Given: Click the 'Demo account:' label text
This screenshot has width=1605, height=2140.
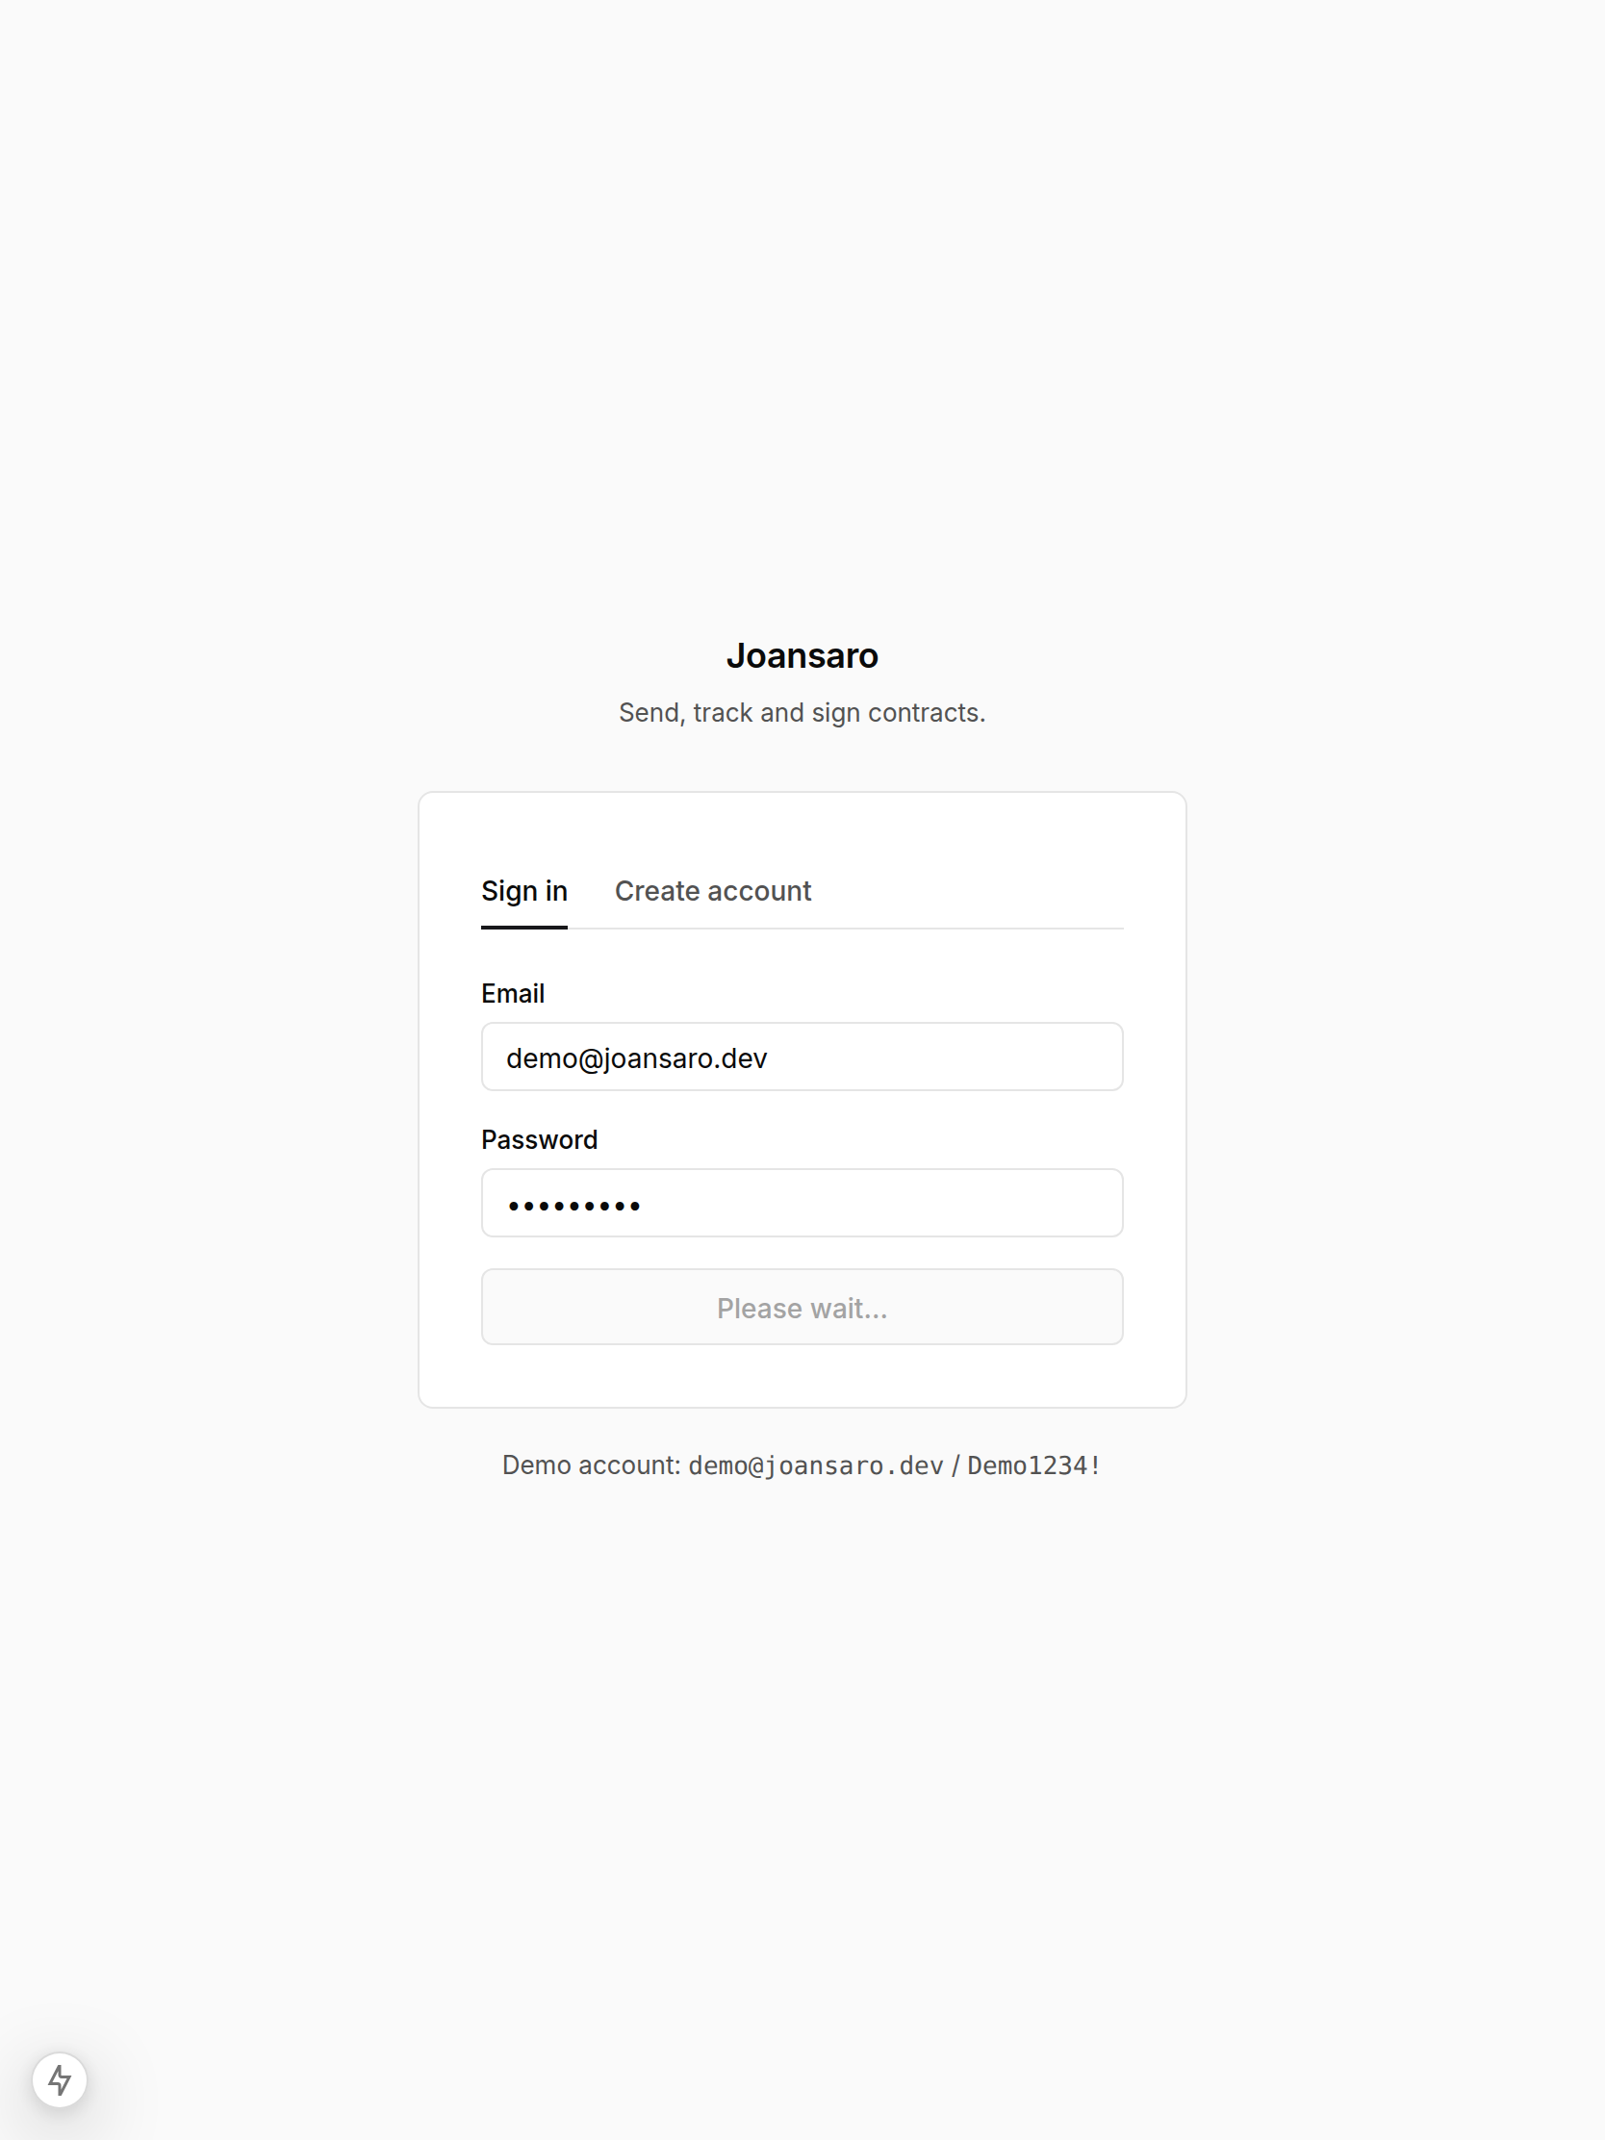Looking at the screenshot, I should pos(591,1465).
